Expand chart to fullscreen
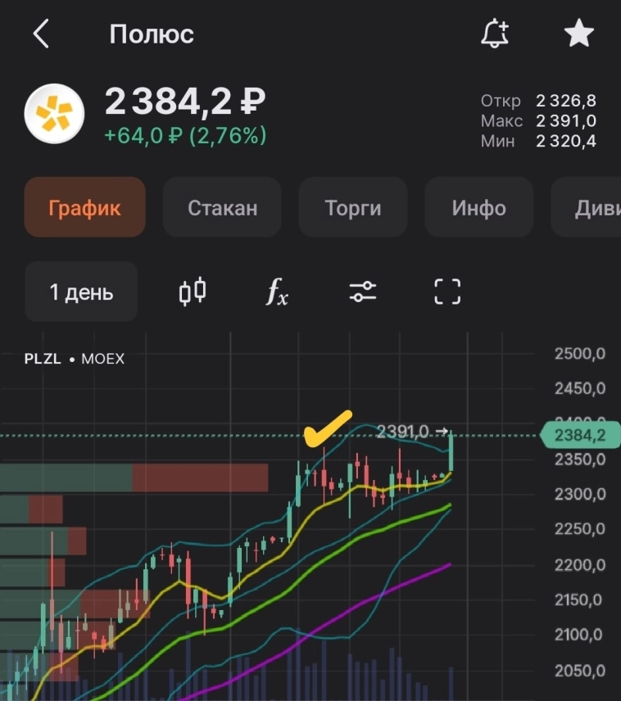The width and height of the screenshot is (621, 701). (x=446, y=292)
